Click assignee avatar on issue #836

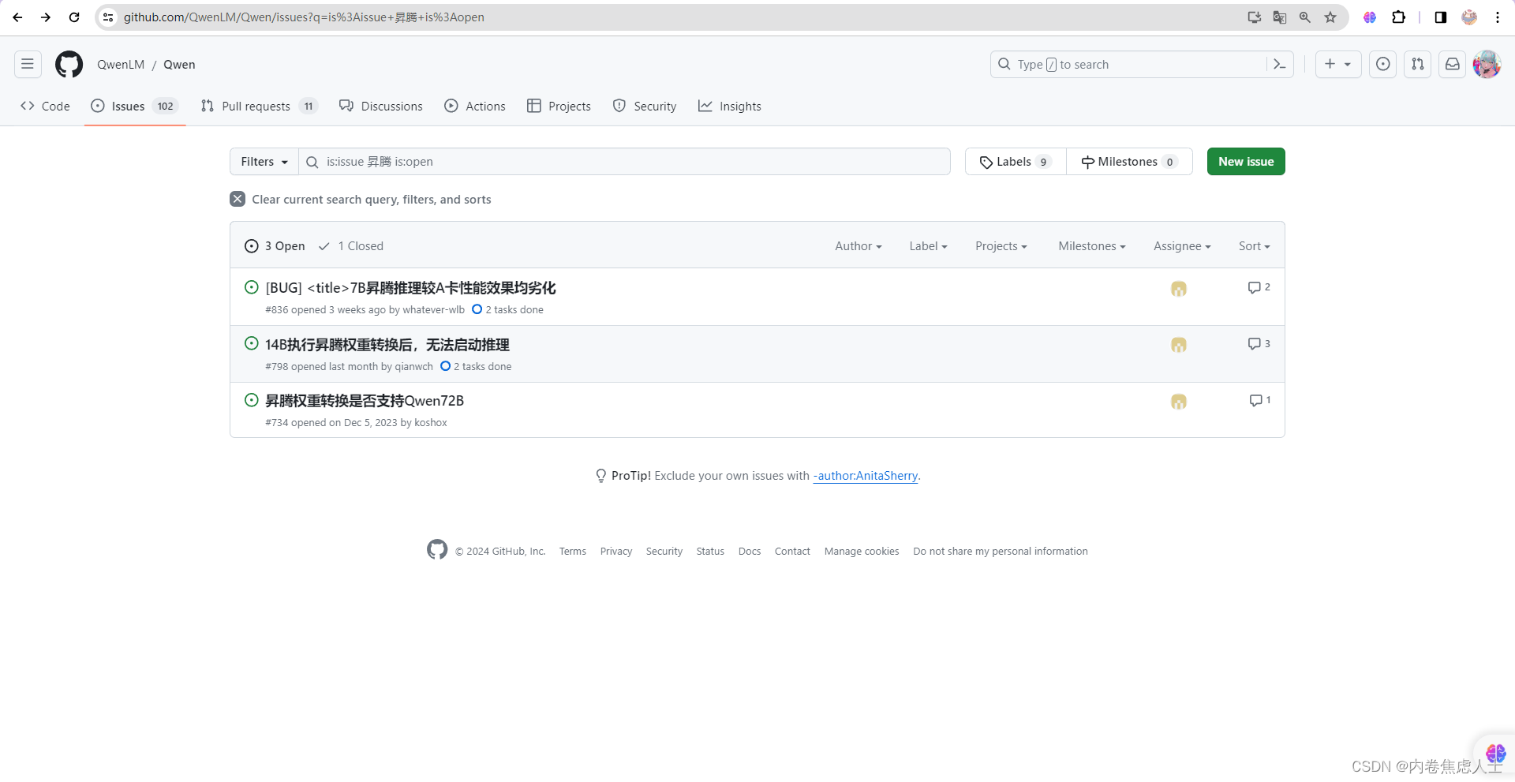click(1179, 289)
